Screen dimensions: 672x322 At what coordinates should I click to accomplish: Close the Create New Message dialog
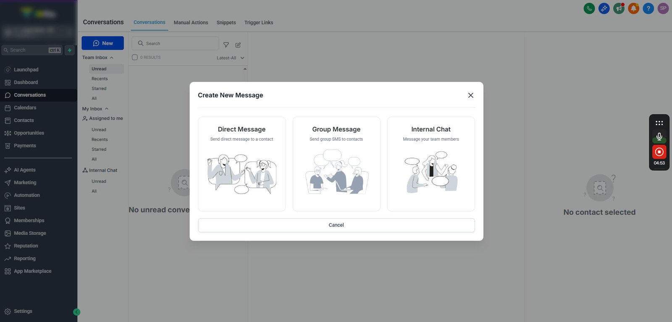point(471,95)
